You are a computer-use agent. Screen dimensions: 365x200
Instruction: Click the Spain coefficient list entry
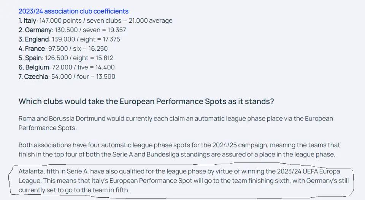click(x=66, y=58)
